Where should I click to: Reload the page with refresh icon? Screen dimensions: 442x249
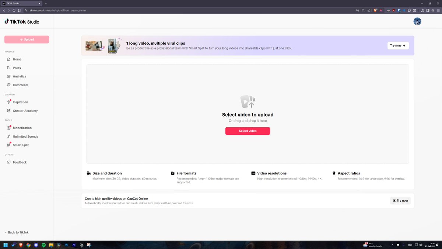point(14,10)
